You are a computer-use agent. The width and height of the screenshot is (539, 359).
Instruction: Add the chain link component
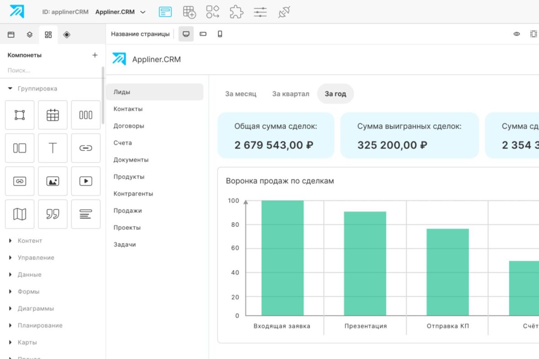tap(86, 148)
